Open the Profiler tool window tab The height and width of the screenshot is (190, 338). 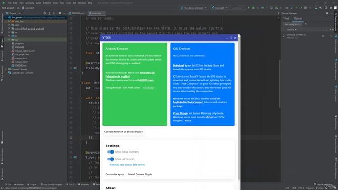pos(19,184)
